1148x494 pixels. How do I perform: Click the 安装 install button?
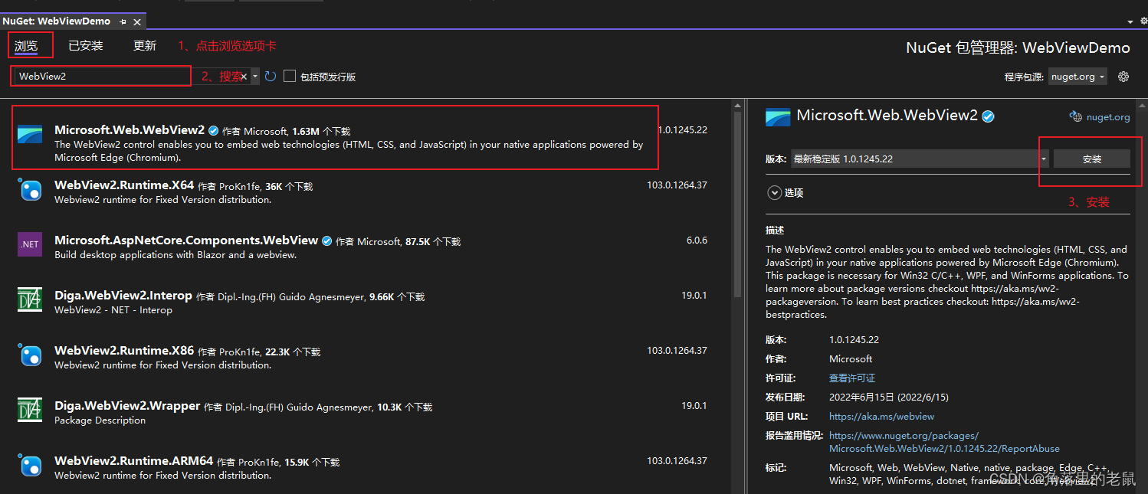(x=1092, y=159)
